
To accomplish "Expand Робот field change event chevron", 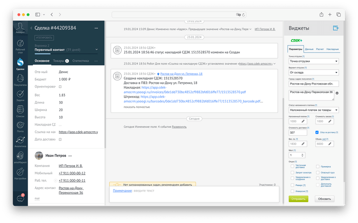I will [x=274, y=64].
